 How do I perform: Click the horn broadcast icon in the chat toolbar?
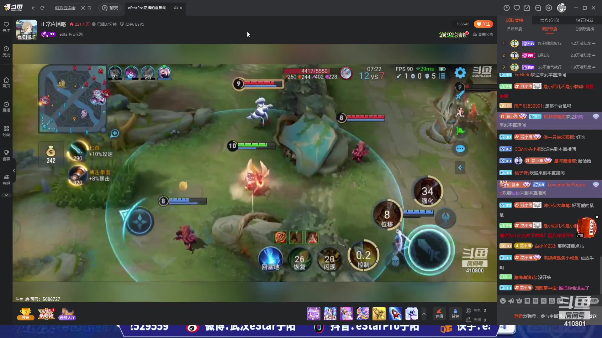511,301
